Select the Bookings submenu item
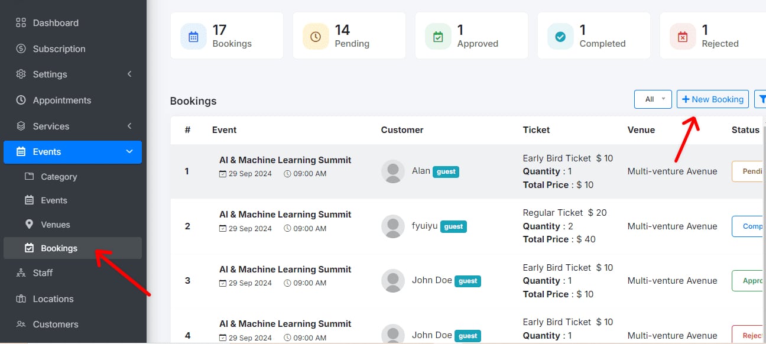The height and width of the screenshot is (344, 766). click(x=59, y=248)
